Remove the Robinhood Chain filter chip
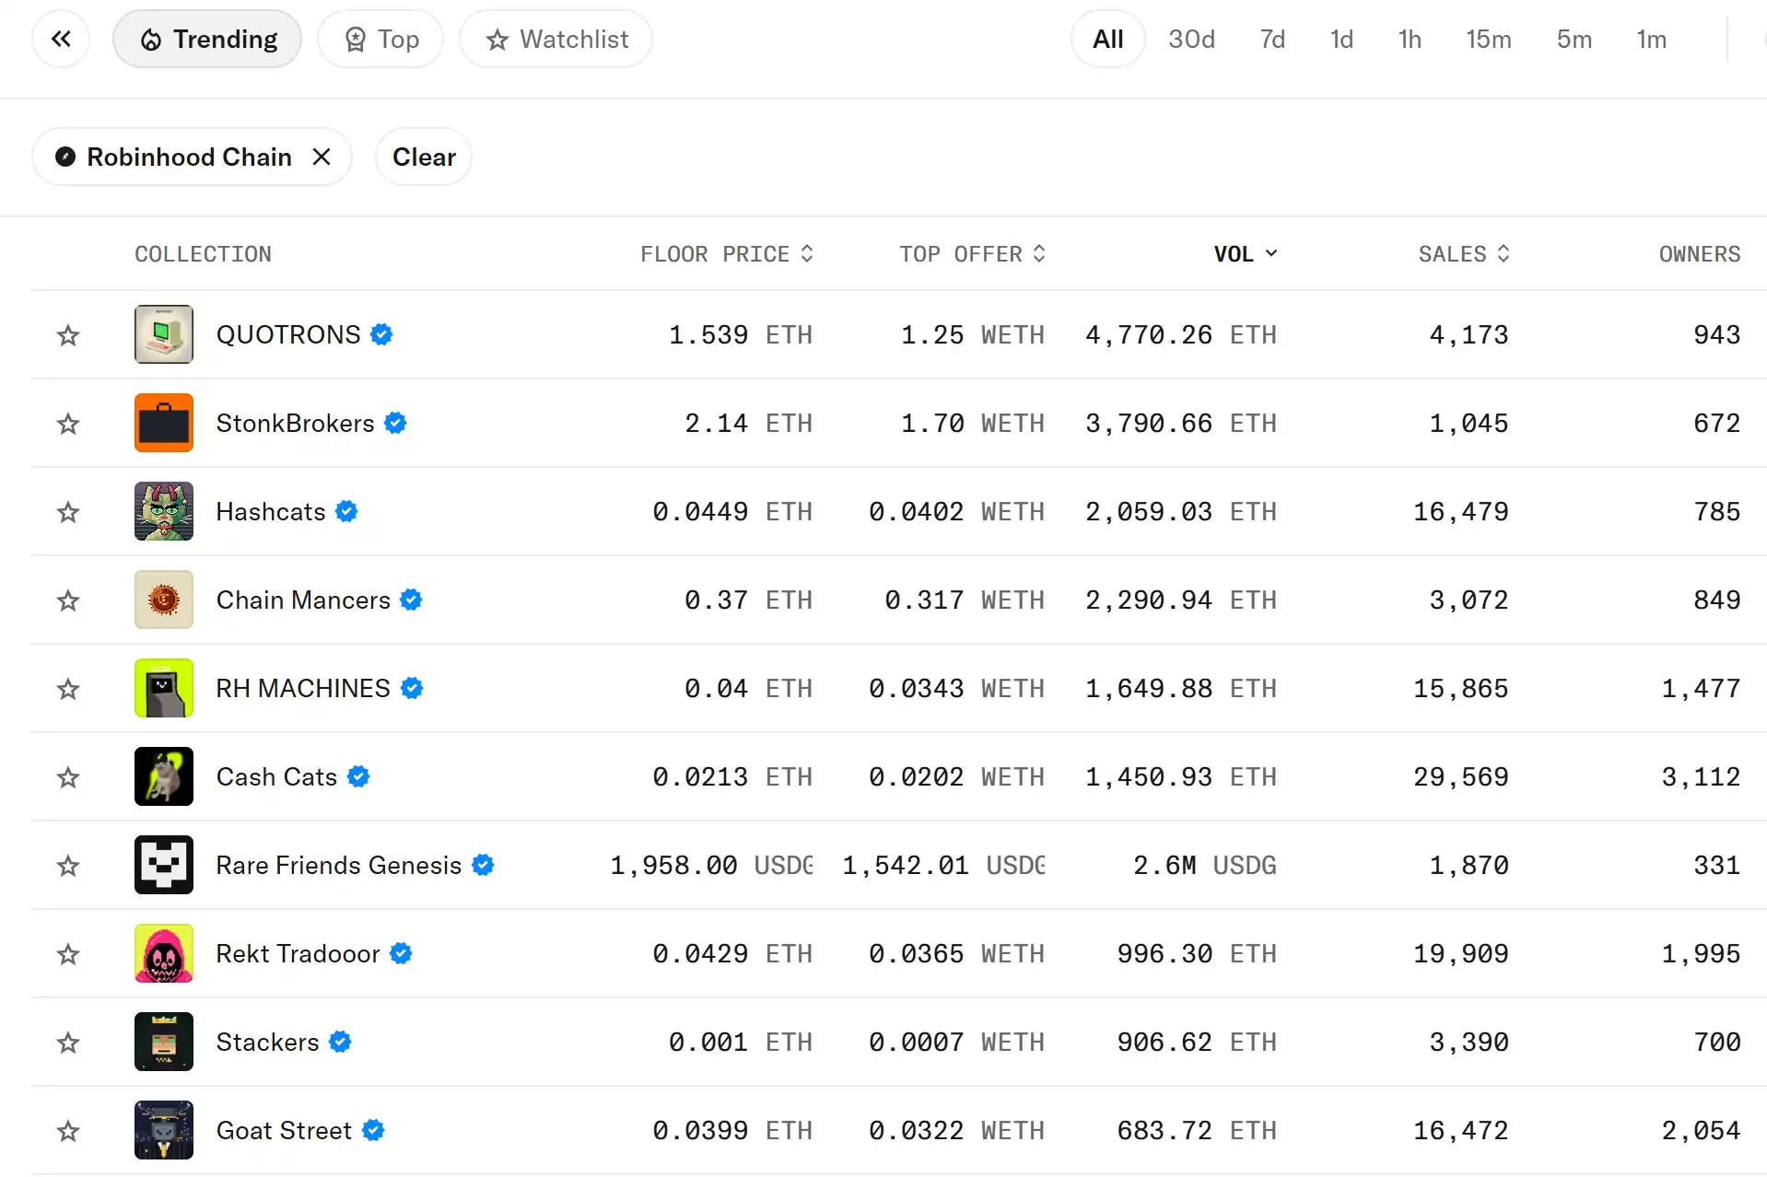The image size is (1767, 1177). pyautogui.click(x=322, y=157)
